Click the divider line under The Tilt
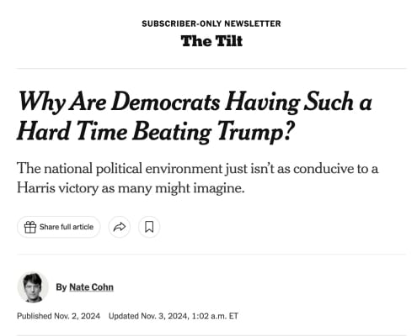 click(211, 68)
